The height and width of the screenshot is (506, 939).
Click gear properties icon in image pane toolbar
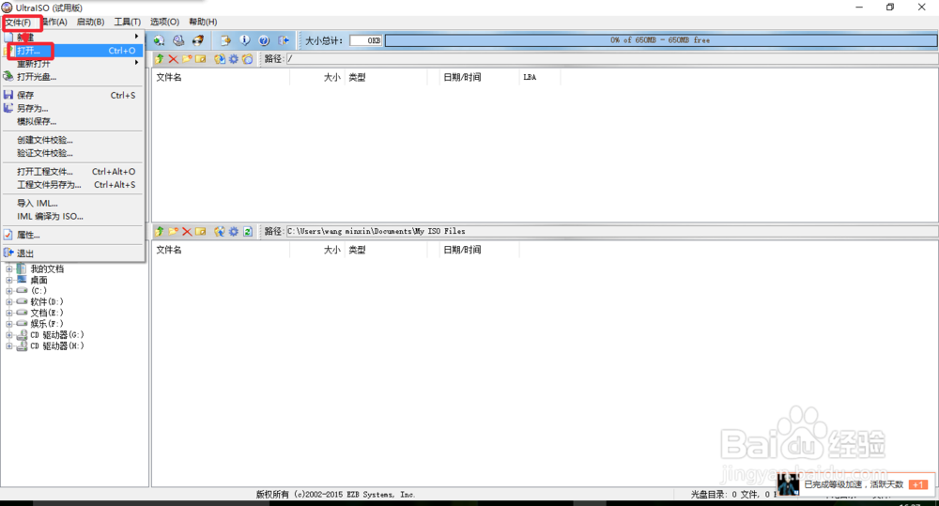click(x=234, y=59)
